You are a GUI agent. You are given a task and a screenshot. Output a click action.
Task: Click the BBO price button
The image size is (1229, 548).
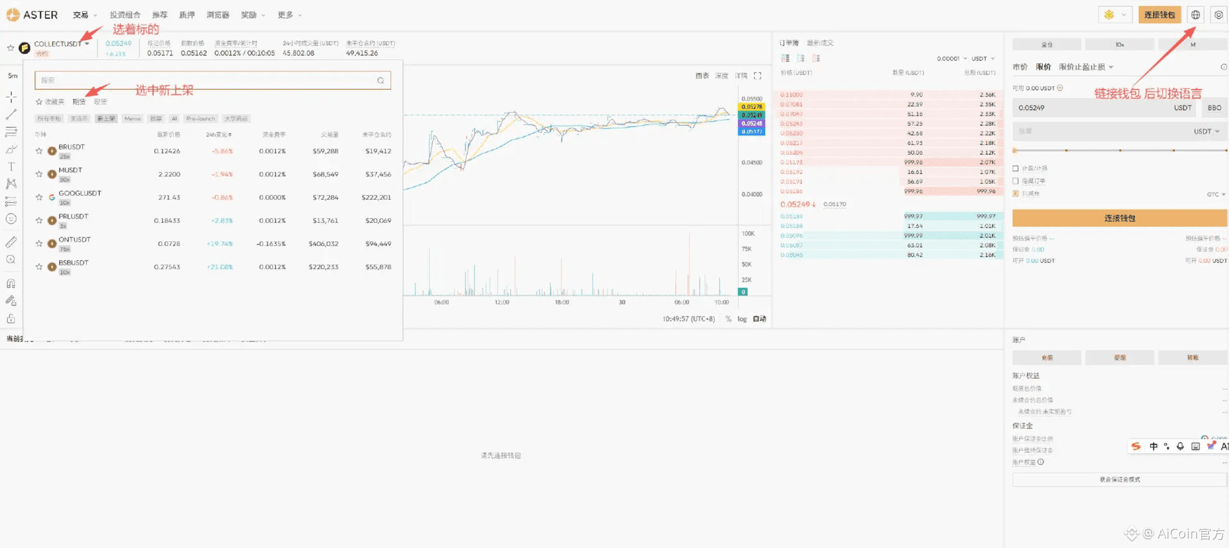pos(1214,108)
